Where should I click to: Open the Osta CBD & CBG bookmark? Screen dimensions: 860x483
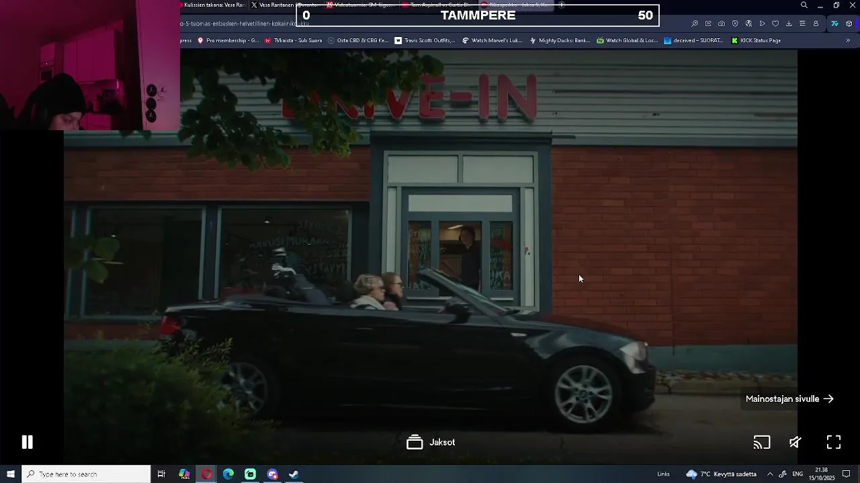tap(358, 40)
